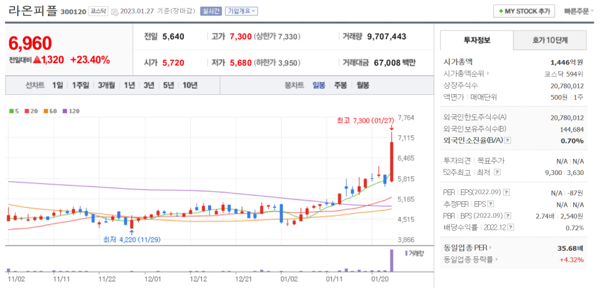Click the +4.32% sector change value

(571, 260)
